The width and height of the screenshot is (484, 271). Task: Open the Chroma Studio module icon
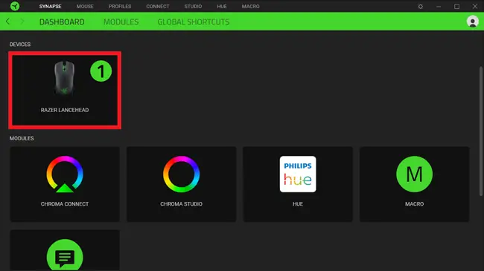[x=181, y=174]
